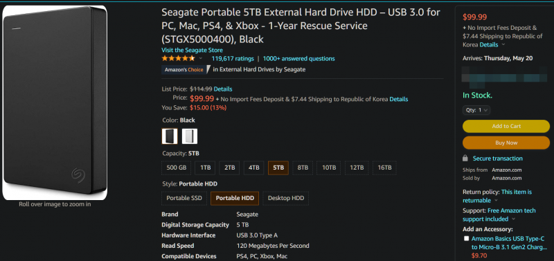Check the Amazon Basics USB Type-C accessory box
Image resolution: width=554 pixels, height=261 pixels.
466,238
